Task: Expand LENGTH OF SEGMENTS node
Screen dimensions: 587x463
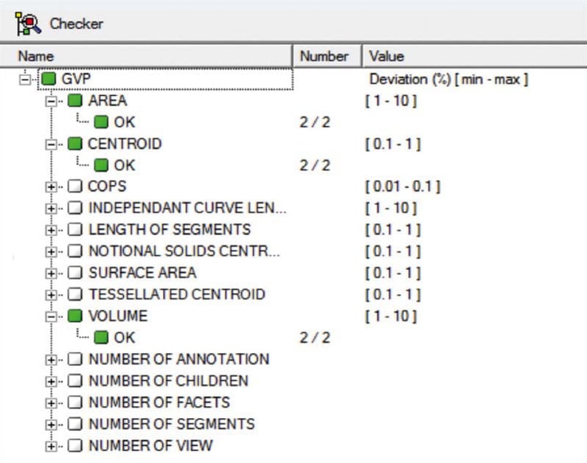Action: (51, 230)
